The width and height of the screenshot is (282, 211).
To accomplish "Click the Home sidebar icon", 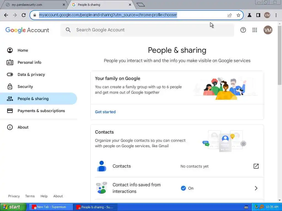I will pyautogui.click(x=10, y=50).
